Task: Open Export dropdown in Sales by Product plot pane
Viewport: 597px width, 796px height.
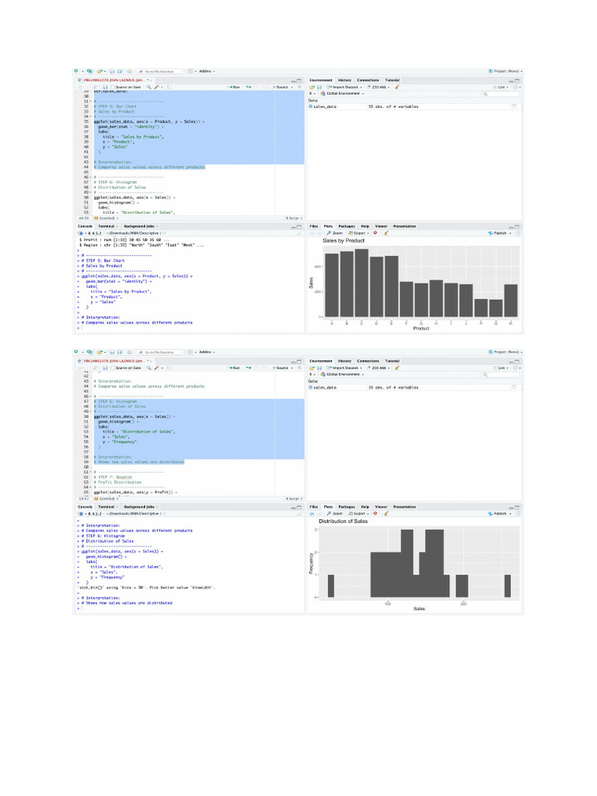Action: 359,233
